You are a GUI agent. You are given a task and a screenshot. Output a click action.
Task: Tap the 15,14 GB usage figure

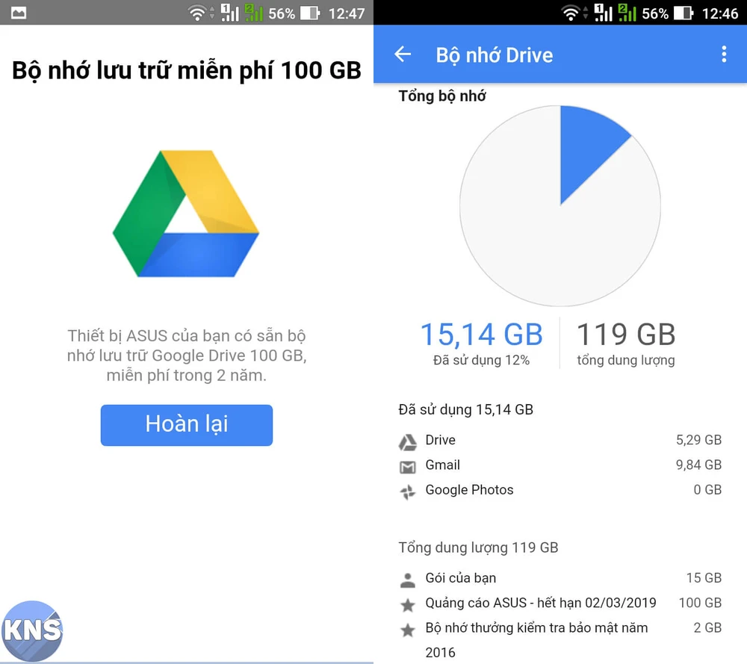pos(481,334)
